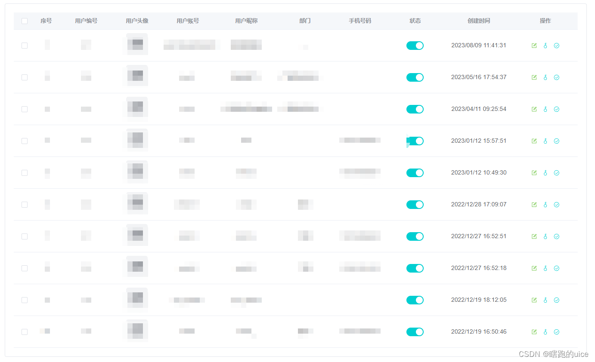
Task: Tick the checkbox for the 2022/12/19 18:12 row
Action: click(x=25, y=300)
